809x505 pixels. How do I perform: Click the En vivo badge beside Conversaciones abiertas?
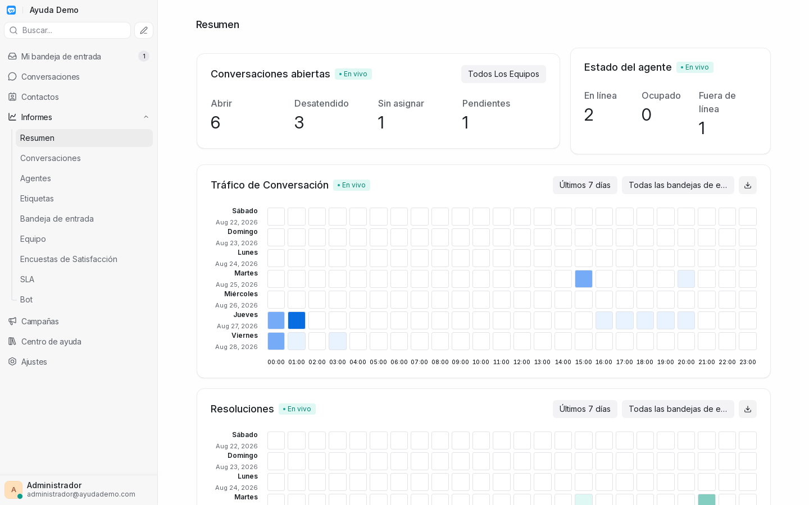(353, 74)
